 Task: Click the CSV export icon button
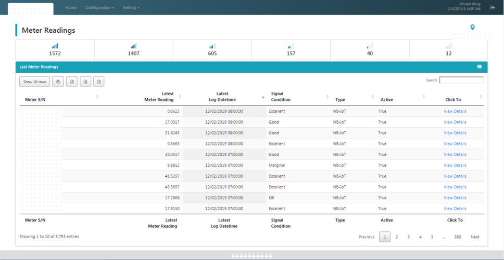[85, 82]
